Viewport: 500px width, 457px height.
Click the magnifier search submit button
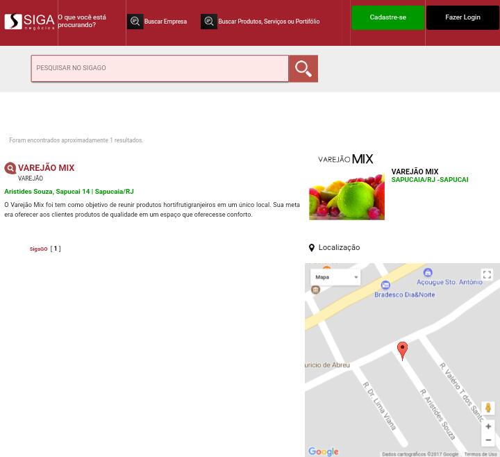(303, 68)
